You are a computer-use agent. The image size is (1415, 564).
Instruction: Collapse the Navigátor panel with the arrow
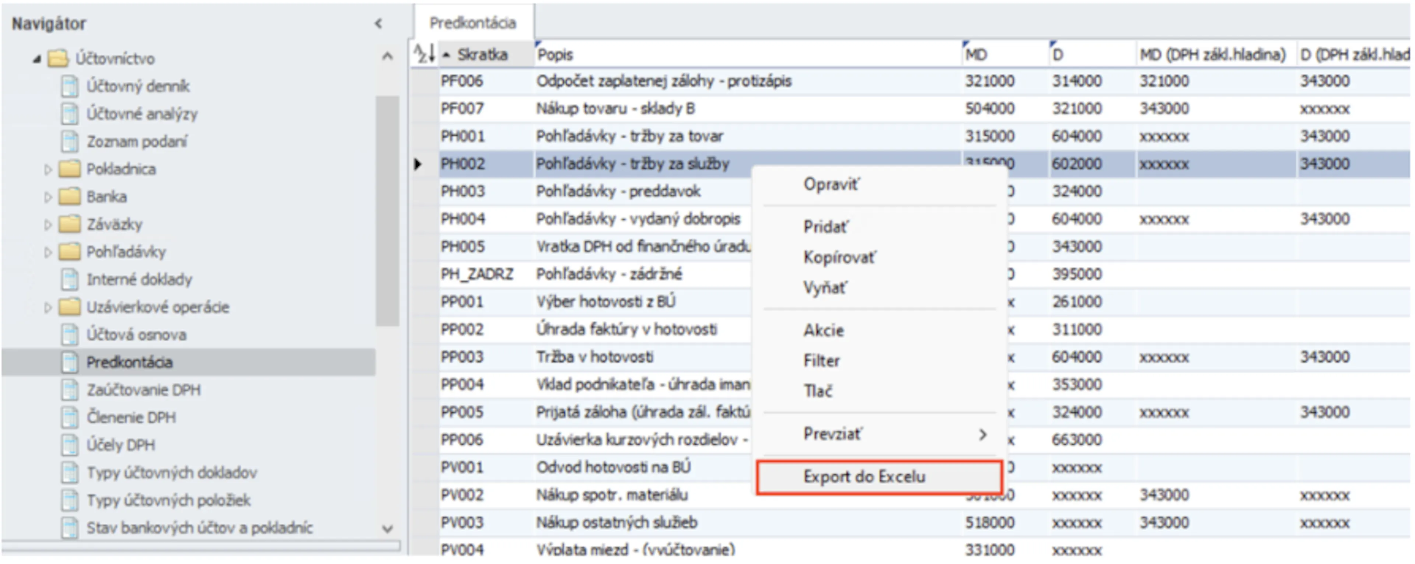pos(378,24)
